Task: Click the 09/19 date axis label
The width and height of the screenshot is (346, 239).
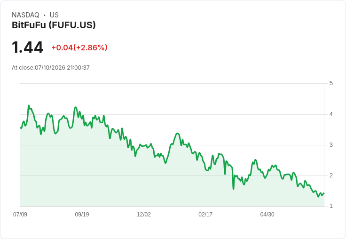Action: click(82, 214)
